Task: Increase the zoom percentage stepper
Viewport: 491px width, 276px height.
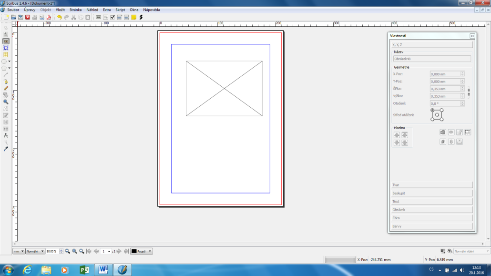Action: point(61,250)
